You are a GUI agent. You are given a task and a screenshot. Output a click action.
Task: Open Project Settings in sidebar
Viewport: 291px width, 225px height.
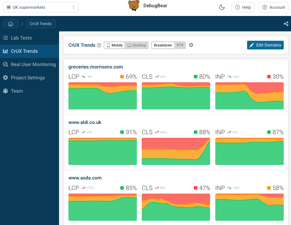(x=29, y=78)
